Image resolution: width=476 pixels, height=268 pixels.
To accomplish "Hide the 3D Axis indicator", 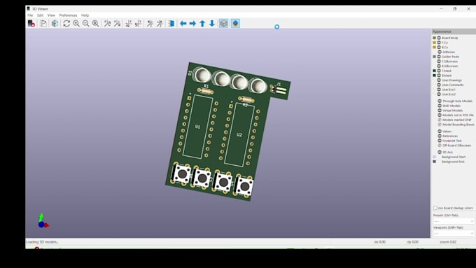I will tap(440, 153).
